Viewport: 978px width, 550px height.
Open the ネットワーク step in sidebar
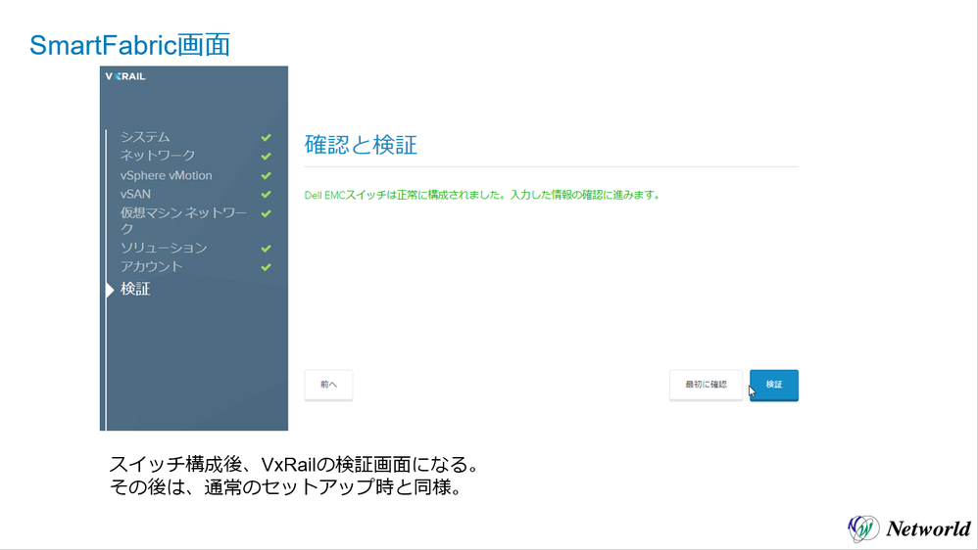coord(158,156)
